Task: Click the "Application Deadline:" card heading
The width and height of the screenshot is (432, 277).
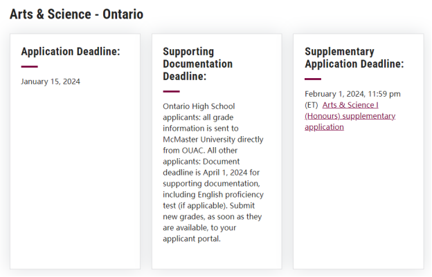Action: [71, 52]
